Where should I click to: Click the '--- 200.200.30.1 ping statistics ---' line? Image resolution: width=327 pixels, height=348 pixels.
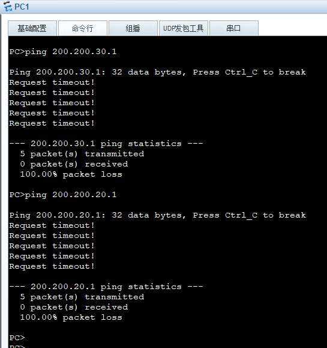point(106,144)
